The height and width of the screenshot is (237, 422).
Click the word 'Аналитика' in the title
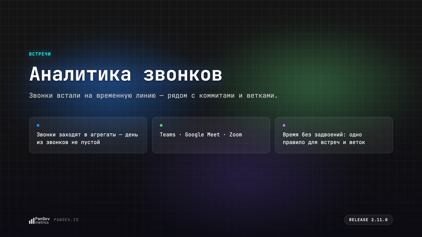[80, 74]
